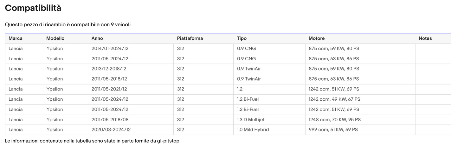Viewport: 458px width, 147px height.
Task: Select the 1.0 Mild Hybrid type cell
Action: pos(253,130)
